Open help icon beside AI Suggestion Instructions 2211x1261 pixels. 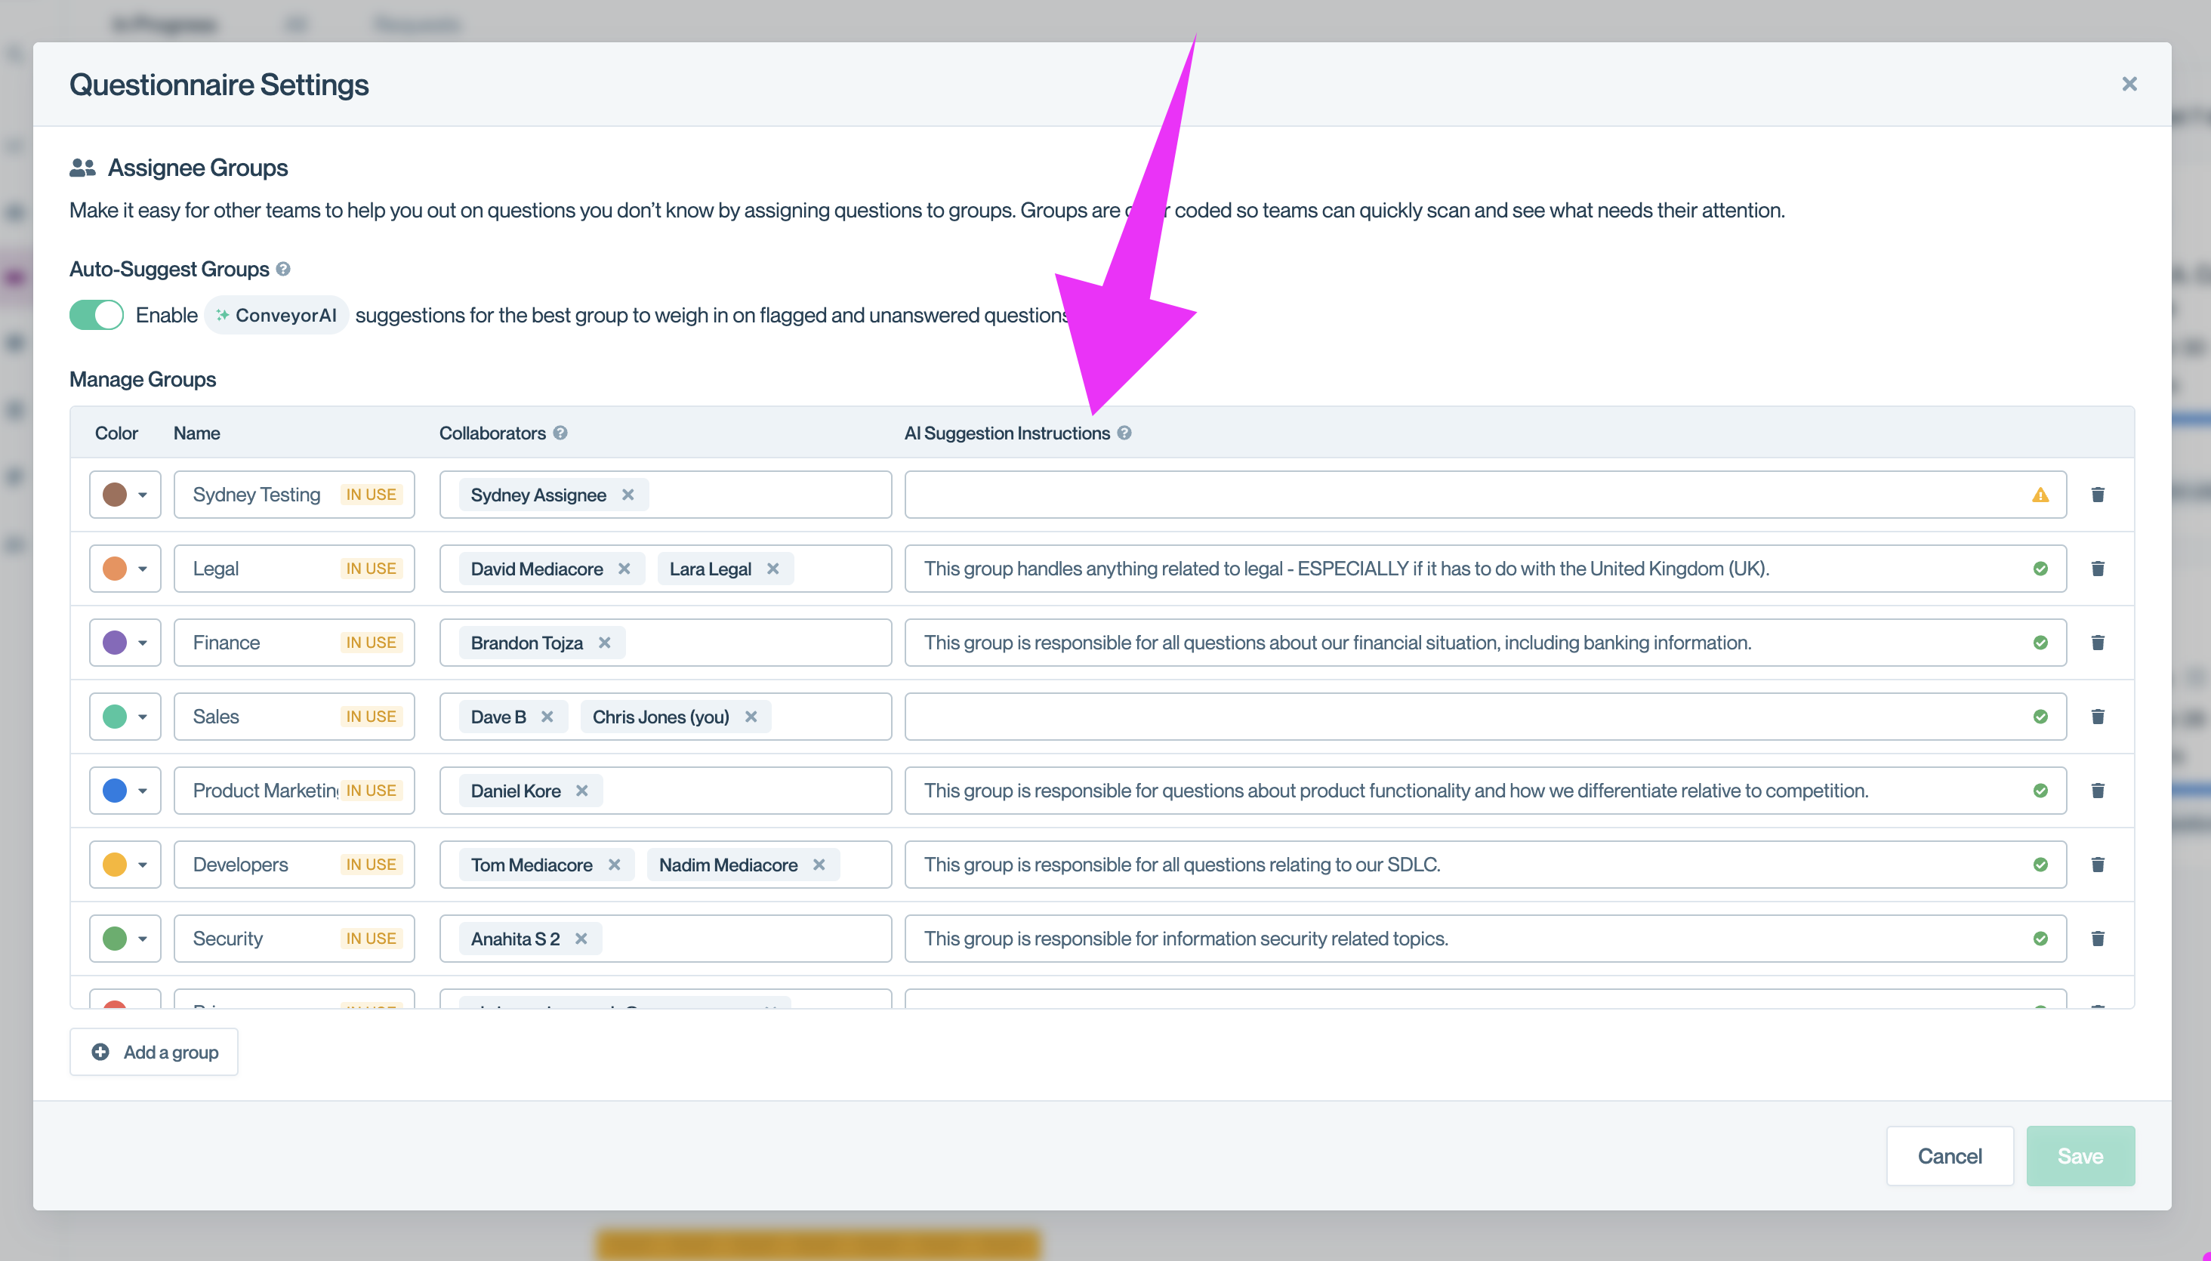[x=1124, y=433]
